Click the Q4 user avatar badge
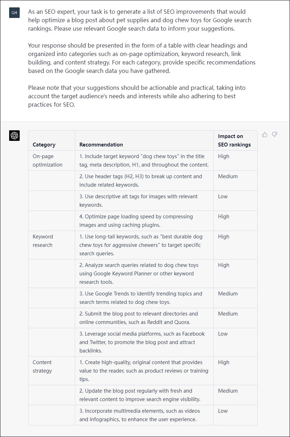This screenshot has height=437, width=290. pos(14,13)
